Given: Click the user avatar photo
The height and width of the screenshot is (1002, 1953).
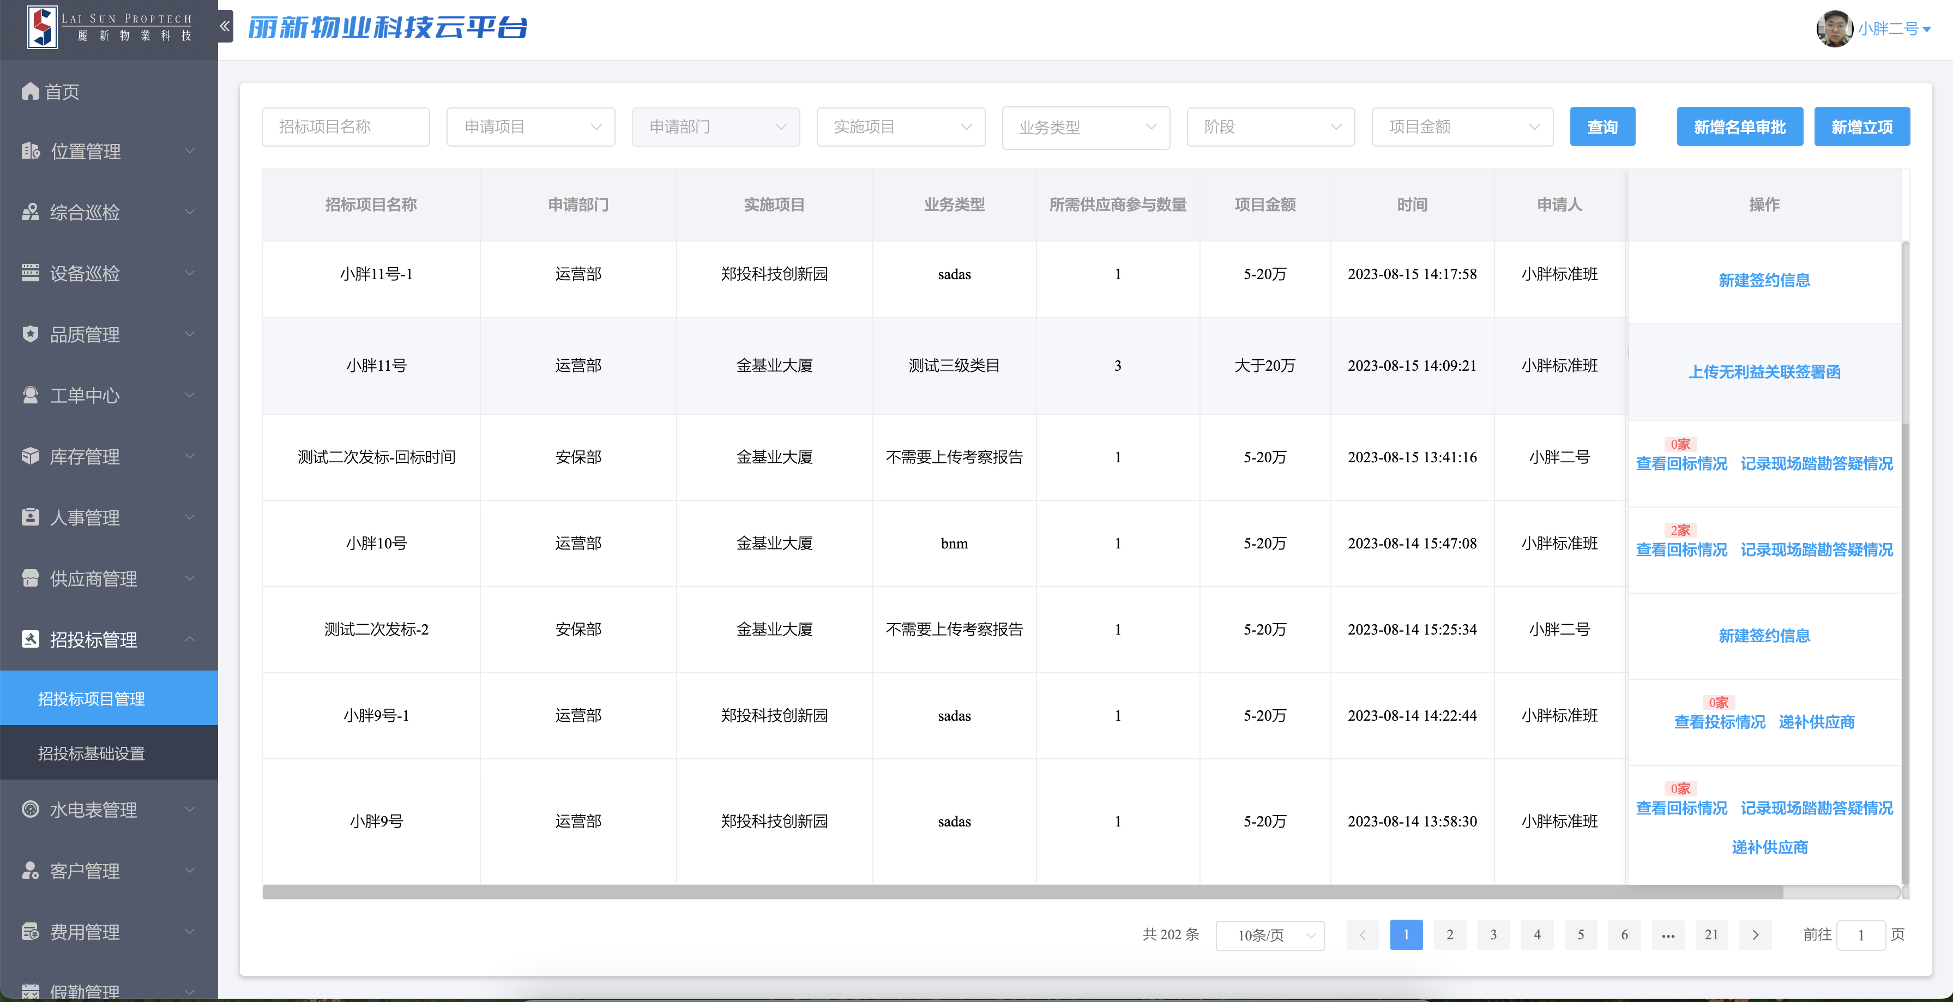Looking at the screenshot, I should 1834,29.
